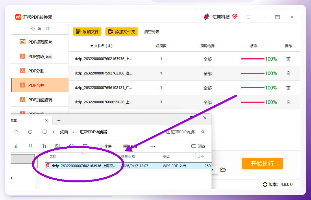This screenshot has height=200, width=311.
Task: Click the Up arrow in File Explorer
Action: 16,132
